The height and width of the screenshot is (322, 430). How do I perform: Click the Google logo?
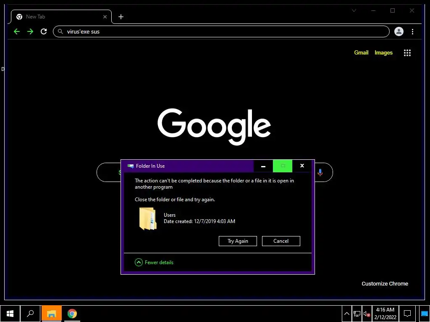click(214, 127)
